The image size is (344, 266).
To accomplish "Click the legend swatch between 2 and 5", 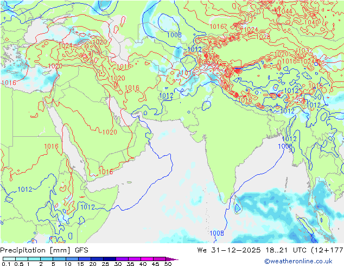I will coord(47,259).
